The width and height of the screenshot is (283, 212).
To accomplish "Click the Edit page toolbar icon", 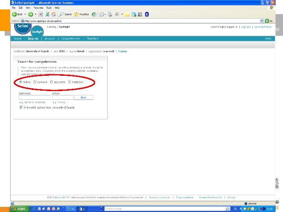I will [x=117, y=15].
